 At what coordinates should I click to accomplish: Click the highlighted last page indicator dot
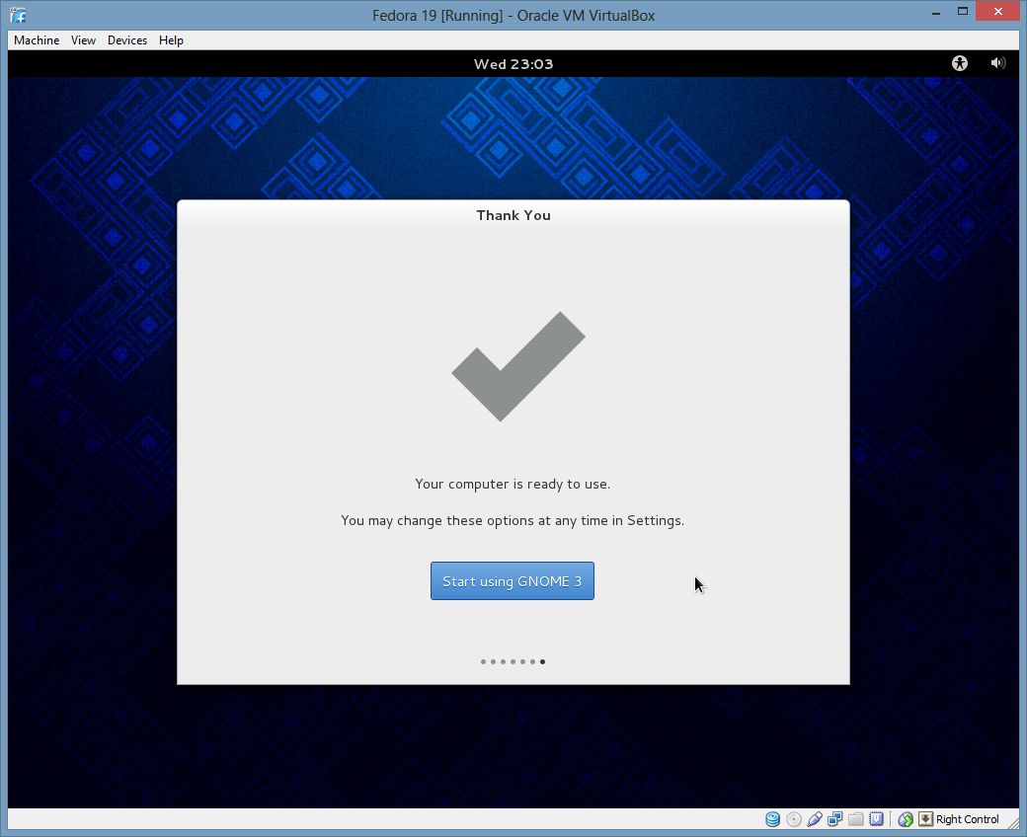(x=542, y=661)
